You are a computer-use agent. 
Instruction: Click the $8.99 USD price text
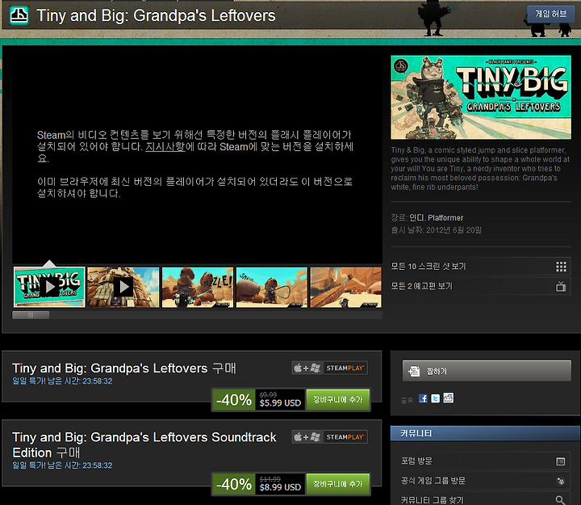(x=280, y=487)
